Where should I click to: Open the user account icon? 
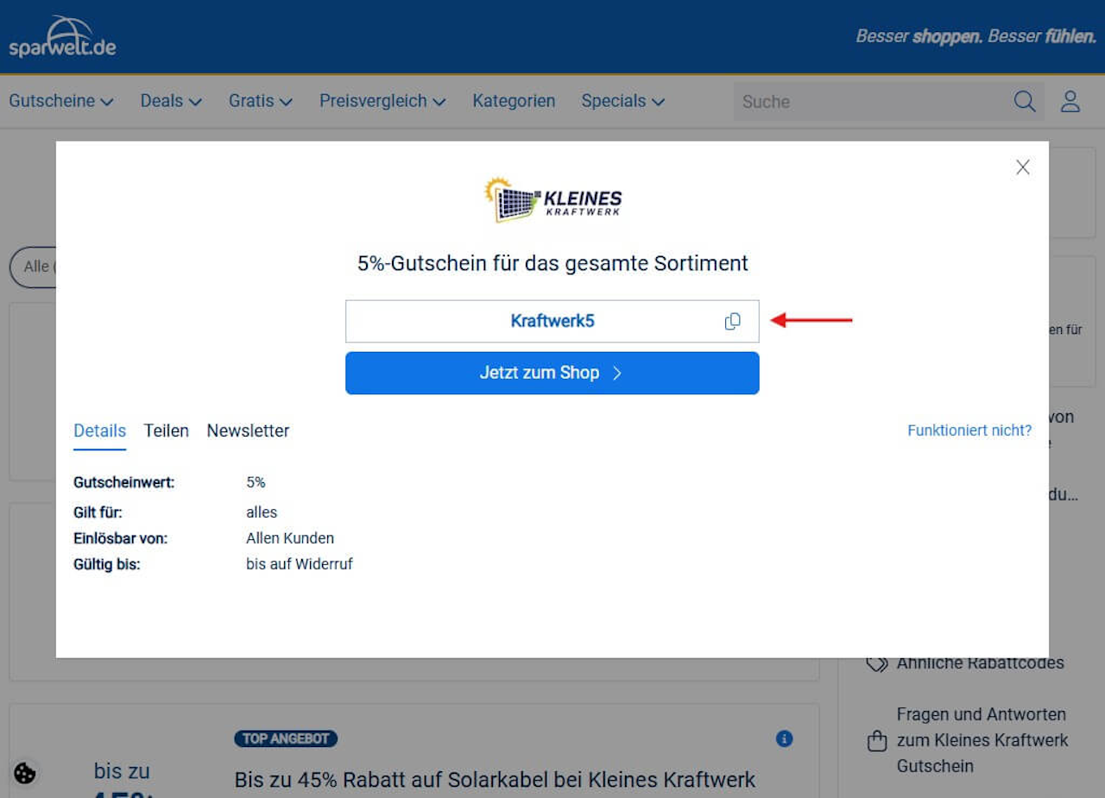tap(1070, 101)
